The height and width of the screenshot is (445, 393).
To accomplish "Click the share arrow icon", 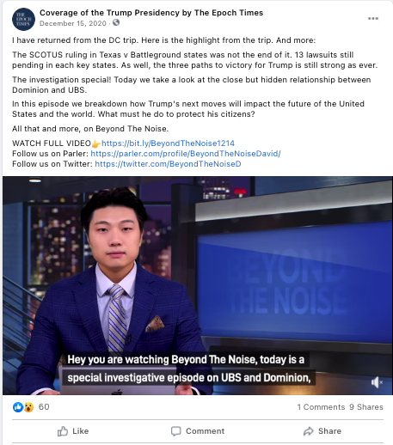I will [x=309, y=431].
